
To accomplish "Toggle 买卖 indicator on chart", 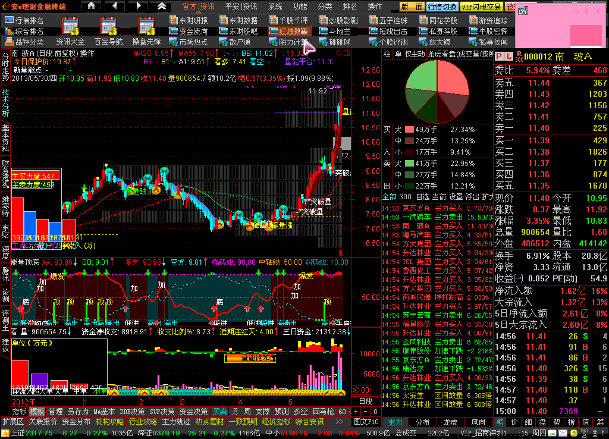I will [219, 412].
